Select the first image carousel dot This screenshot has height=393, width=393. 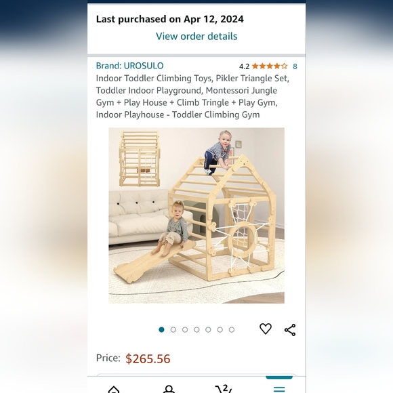162,329
